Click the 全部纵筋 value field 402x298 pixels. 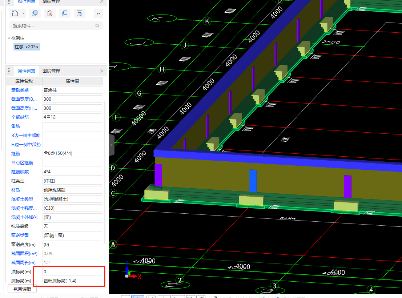tap(72, 117)
